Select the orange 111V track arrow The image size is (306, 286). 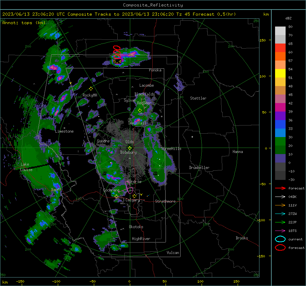coord(280,205)
